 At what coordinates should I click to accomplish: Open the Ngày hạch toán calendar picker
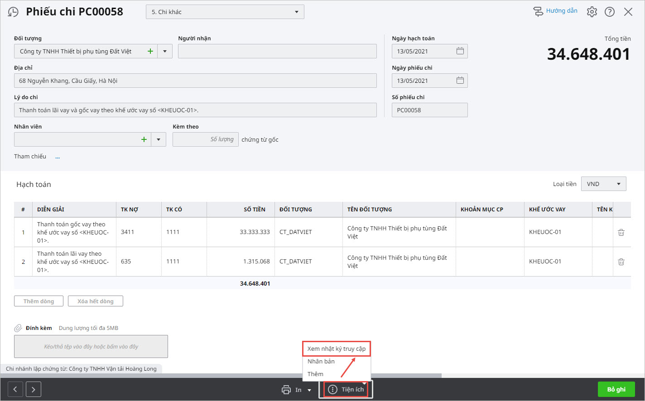460,51
